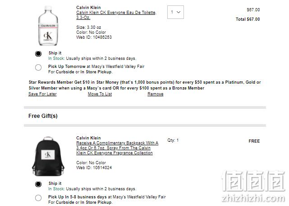The height and width of the screenshot is (206, 289).
Task: Click the Free Gift(s) section heading
Action: coord(43,116)
